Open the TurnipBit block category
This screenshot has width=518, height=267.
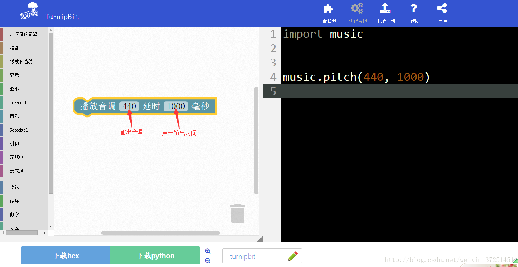pyautogui.click(x=24, y=102)
